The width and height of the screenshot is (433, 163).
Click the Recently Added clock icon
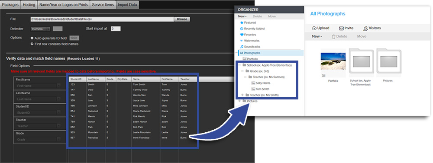242,29
